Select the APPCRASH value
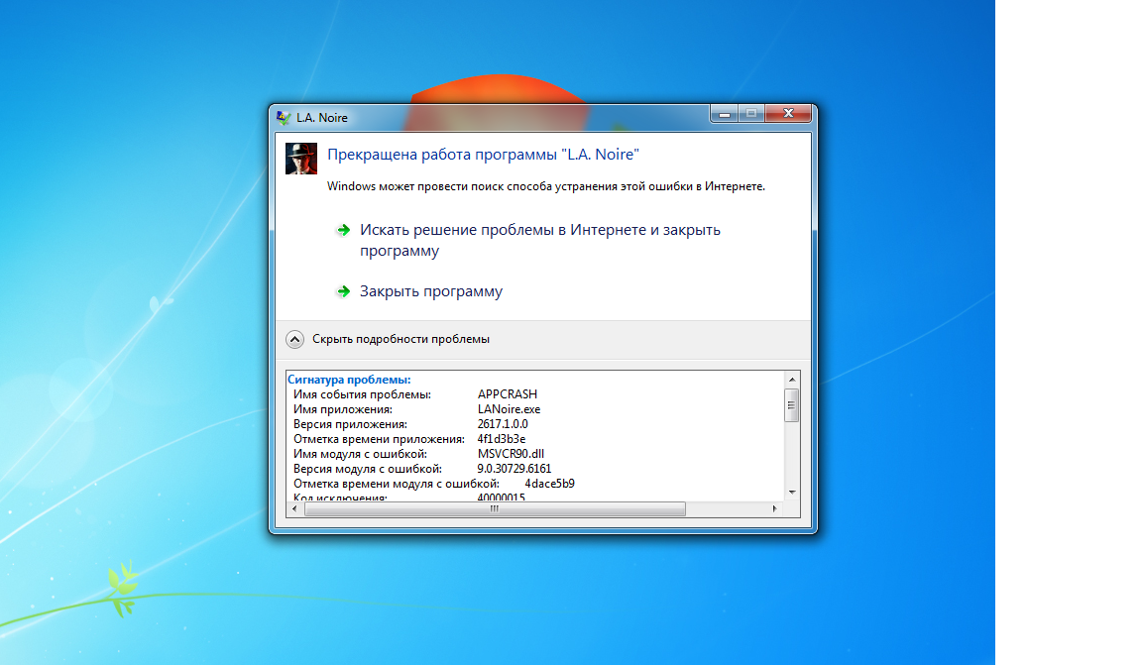1142x665 pixels. pos(507,394)
